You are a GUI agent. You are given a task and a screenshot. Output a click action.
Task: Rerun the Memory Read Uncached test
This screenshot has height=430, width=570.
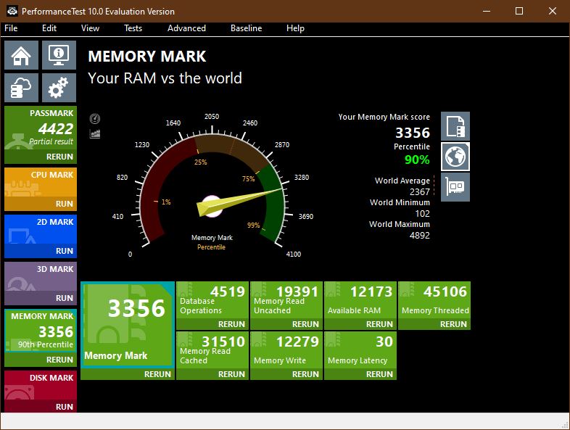(x=286, y=324)
